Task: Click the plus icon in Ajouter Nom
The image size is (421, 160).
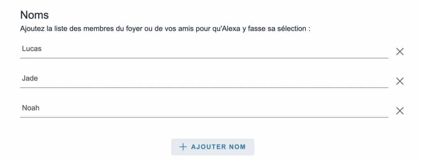Action: (x=183, y=147)
